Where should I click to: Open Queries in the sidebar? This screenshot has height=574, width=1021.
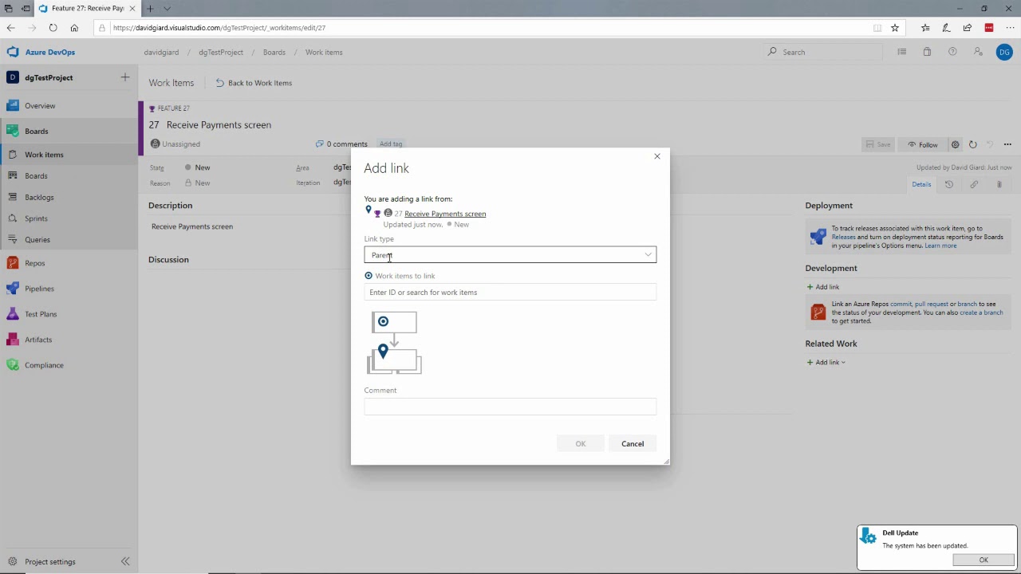tap(37, 239)
